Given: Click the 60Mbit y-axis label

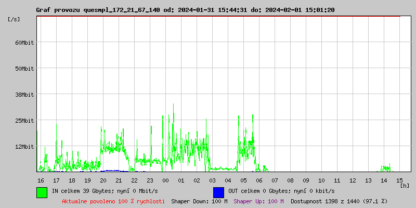Looking at the screenshot, I should tap(24, 43).
